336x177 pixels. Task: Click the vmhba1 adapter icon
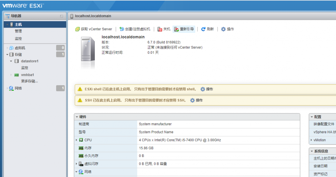click(x=16, y=75)
